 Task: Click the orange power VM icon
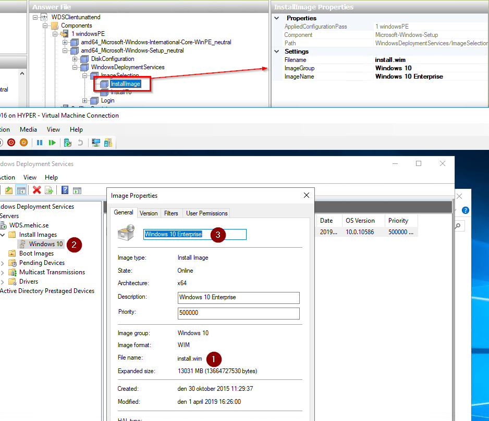23,142
